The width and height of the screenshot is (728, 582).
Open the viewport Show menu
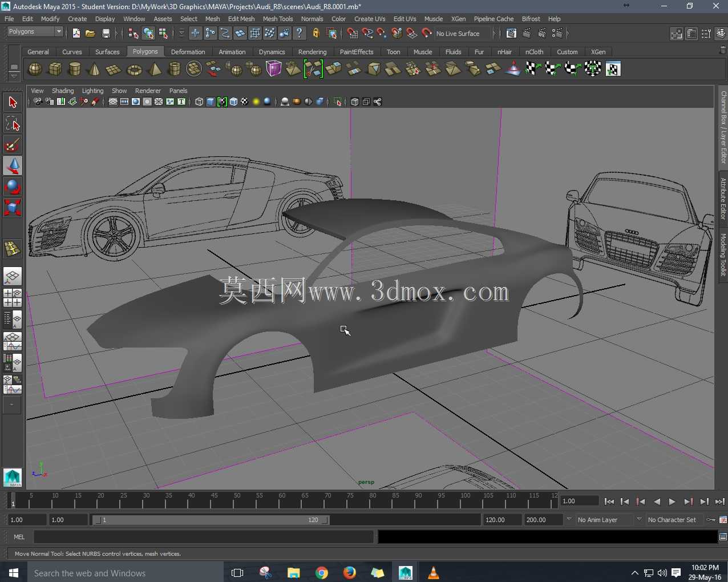(x=119, y=91)
